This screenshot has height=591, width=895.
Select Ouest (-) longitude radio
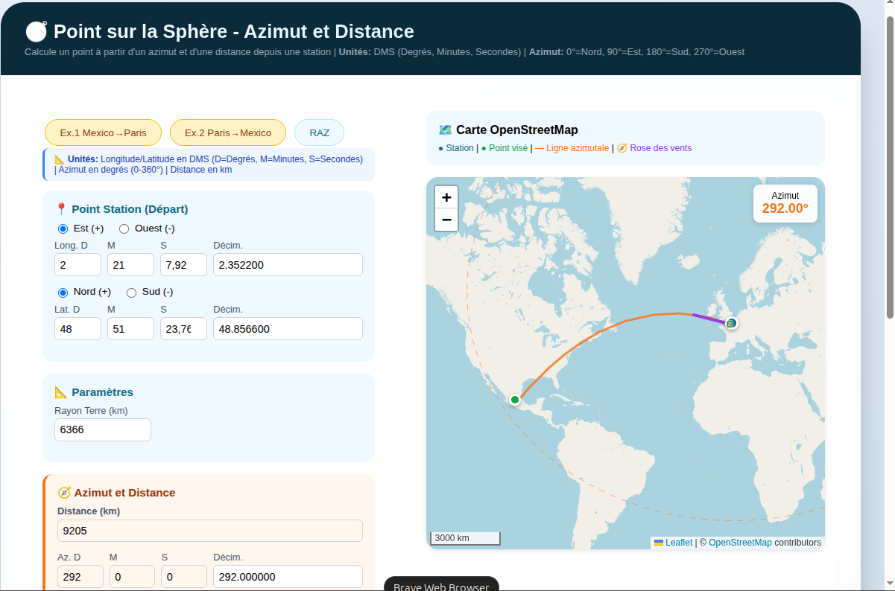click(x=124, y=229)
